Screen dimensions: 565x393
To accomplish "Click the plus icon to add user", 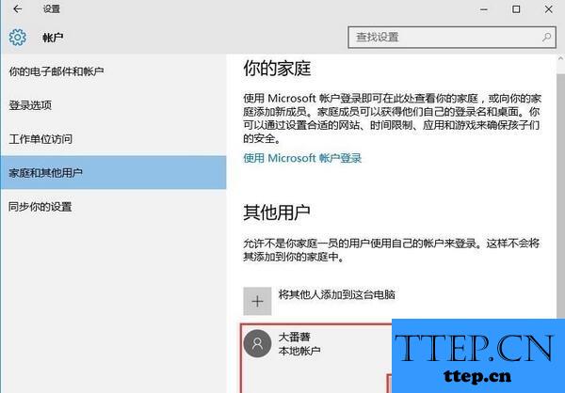I will [x=257, y=301].
